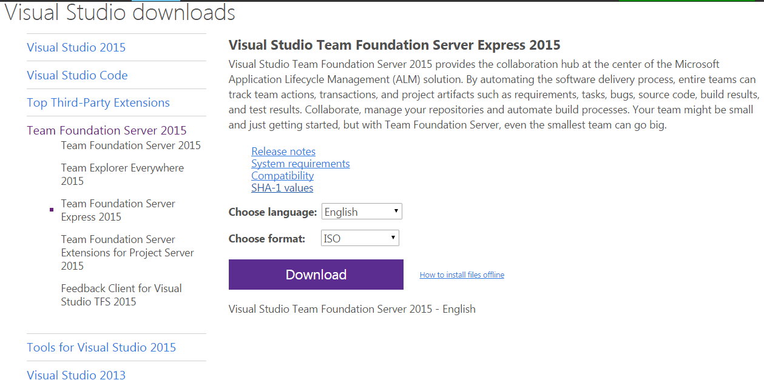The image size is (764, 380).
Task: Collapse the Team Foundation Server 2015 section heading
Action: (106, 130)
